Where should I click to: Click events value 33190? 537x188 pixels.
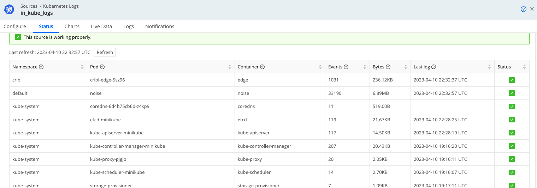pyautogui.click(x=335, y=93)
